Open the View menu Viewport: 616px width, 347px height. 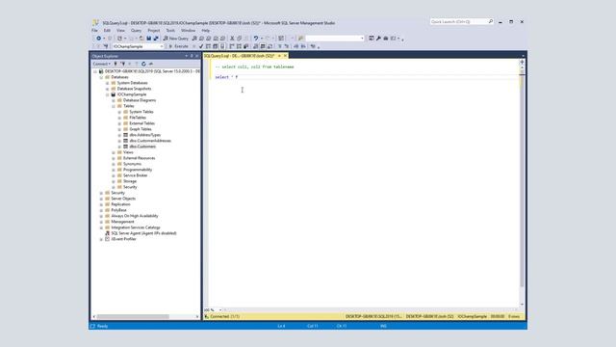point(120,30)
